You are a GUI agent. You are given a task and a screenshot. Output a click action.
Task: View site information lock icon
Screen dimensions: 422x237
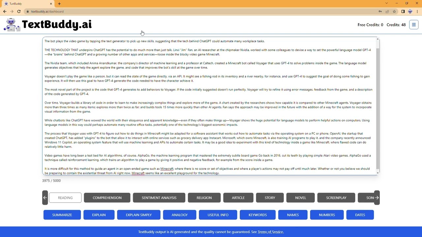pyautogui.click(x=28, y=12)
